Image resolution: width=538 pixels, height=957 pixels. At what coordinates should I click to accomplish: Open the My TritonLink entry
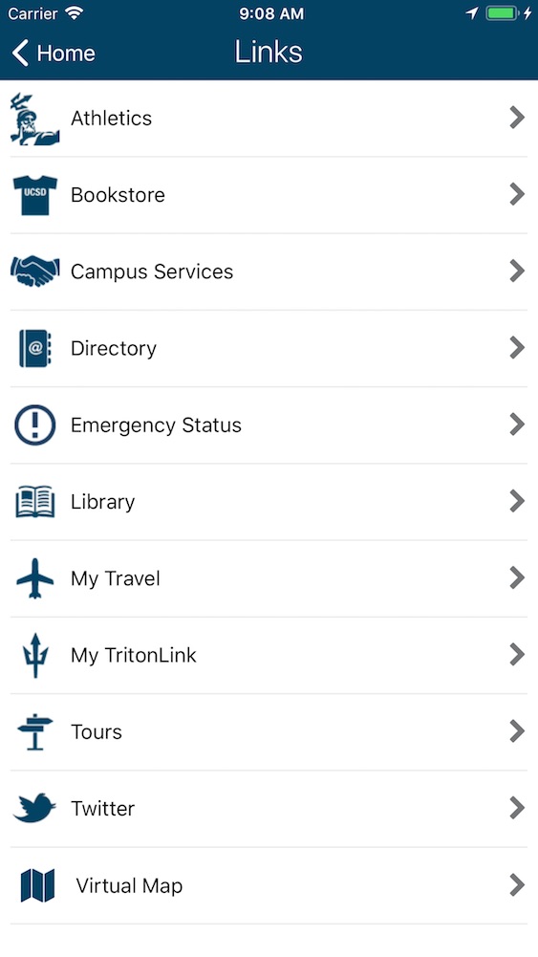pyautogui.click(x=269, y=655)
